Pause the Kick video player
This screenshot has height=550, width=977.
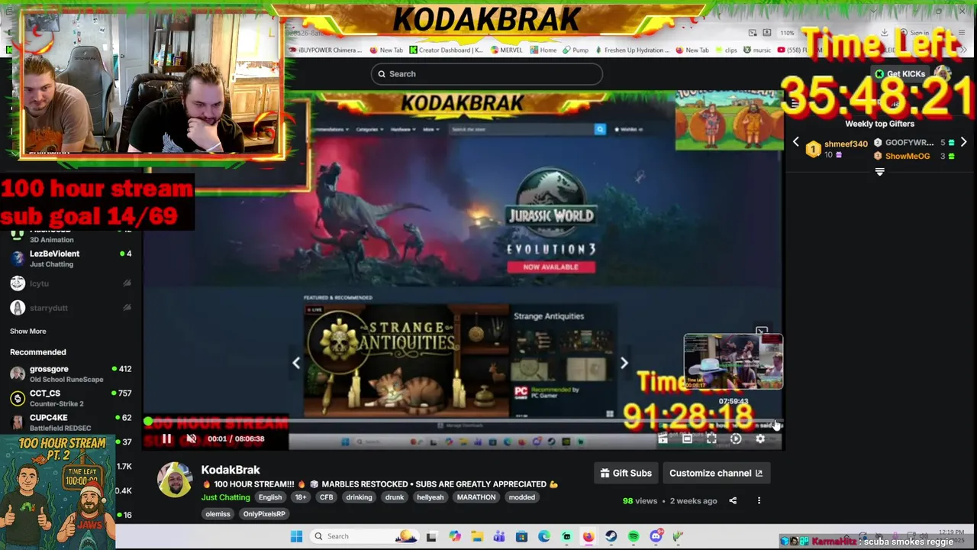pyautogui.click(x=166, y=438)
